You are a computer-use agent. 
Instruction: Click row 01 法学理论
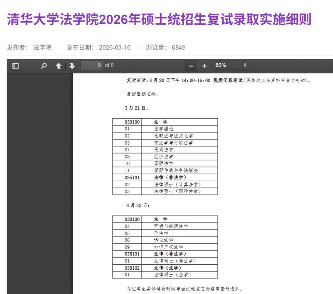point(165,129)
